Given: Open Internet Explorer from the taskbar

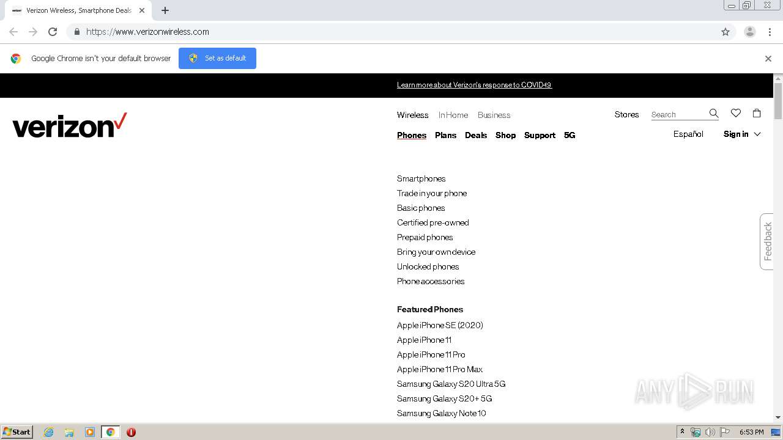Looking at the screenshot, I should [48, 432].
